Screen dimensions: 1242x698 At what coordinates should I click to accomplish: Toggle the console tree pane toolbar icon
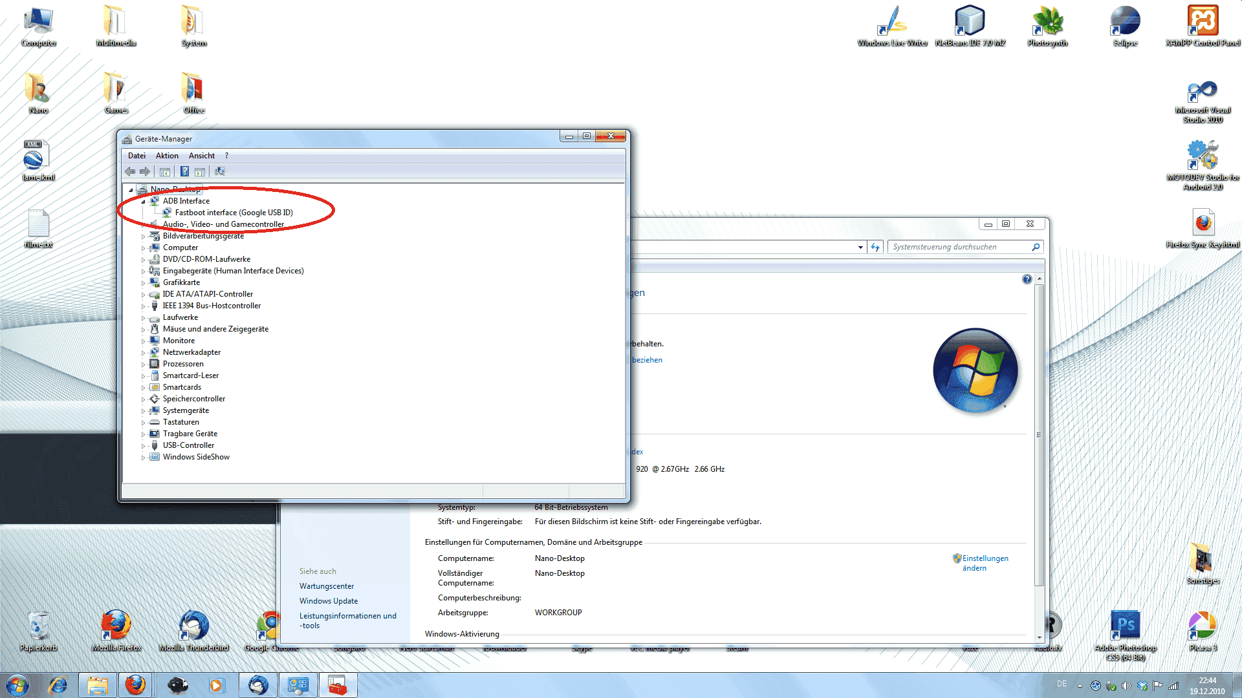165,172
